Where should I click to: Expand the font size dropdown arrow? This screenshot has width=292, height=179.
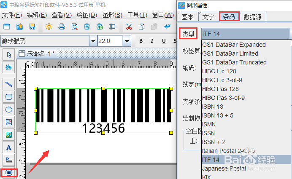coord(127,41)
